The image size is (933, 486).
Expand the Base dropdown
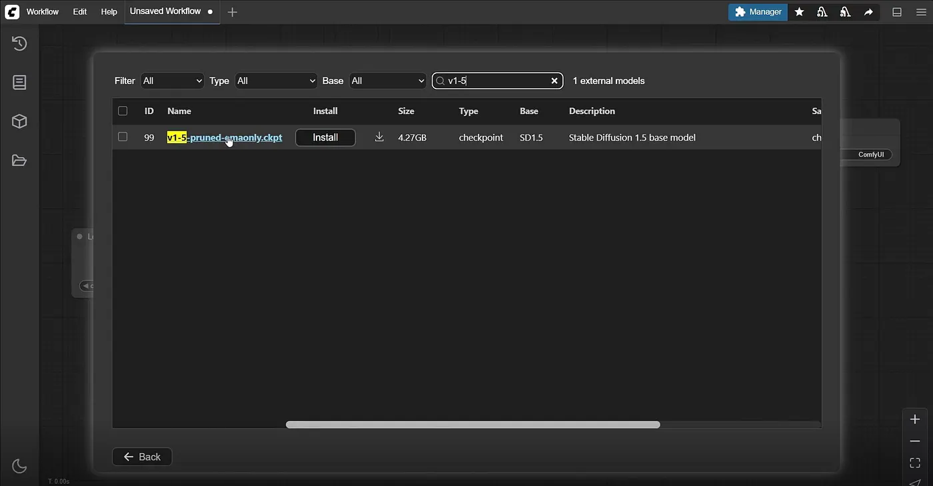(387, 81)
